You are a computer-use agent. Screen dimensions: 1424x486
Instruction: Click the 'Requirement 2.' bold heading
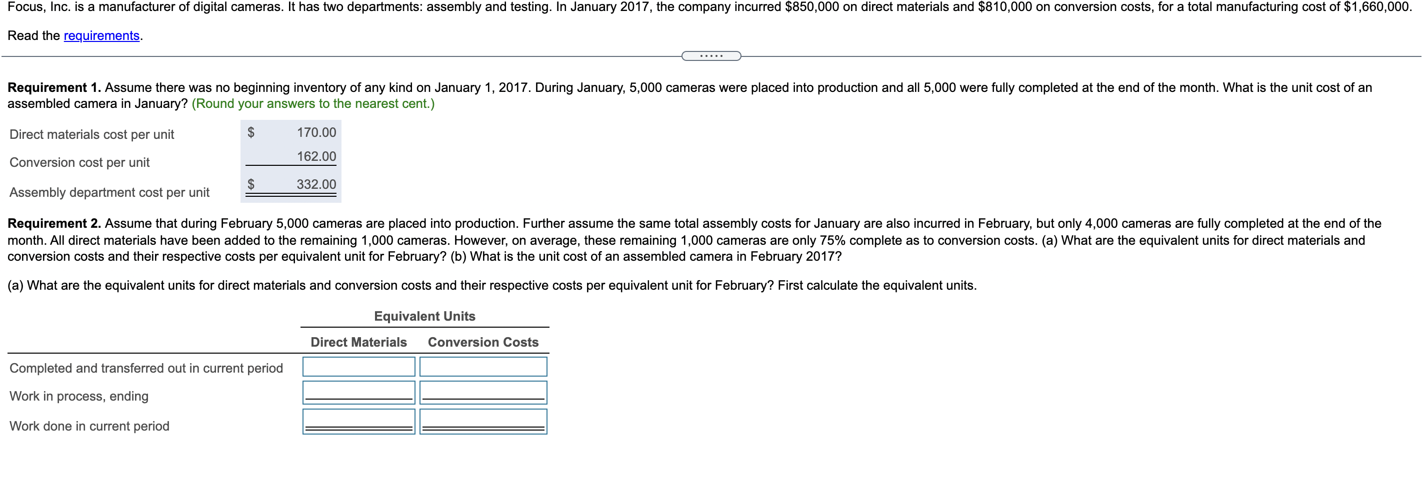pos(54,224)
